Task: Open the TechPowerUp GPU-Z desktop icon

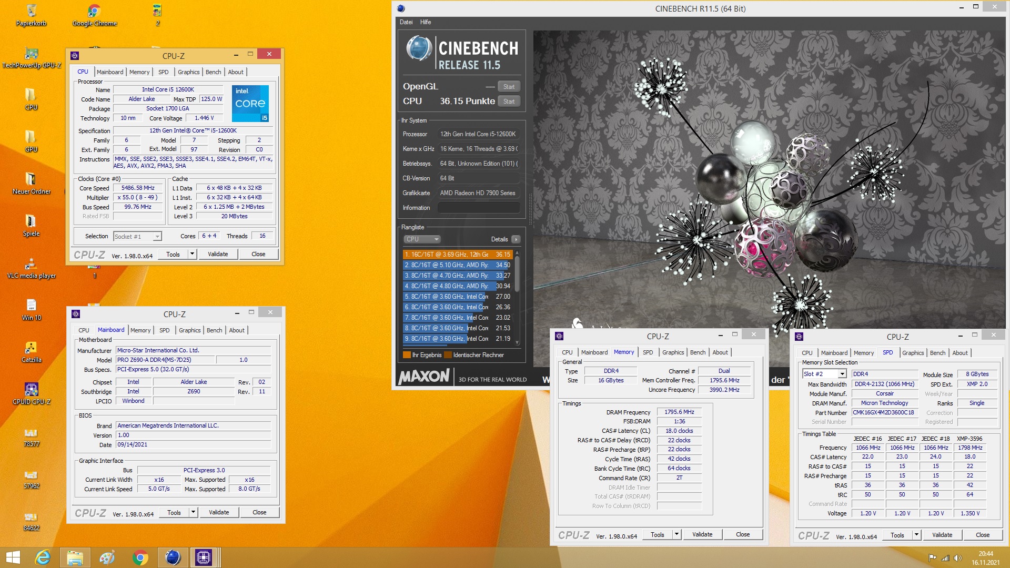Action: pos(32,57)
